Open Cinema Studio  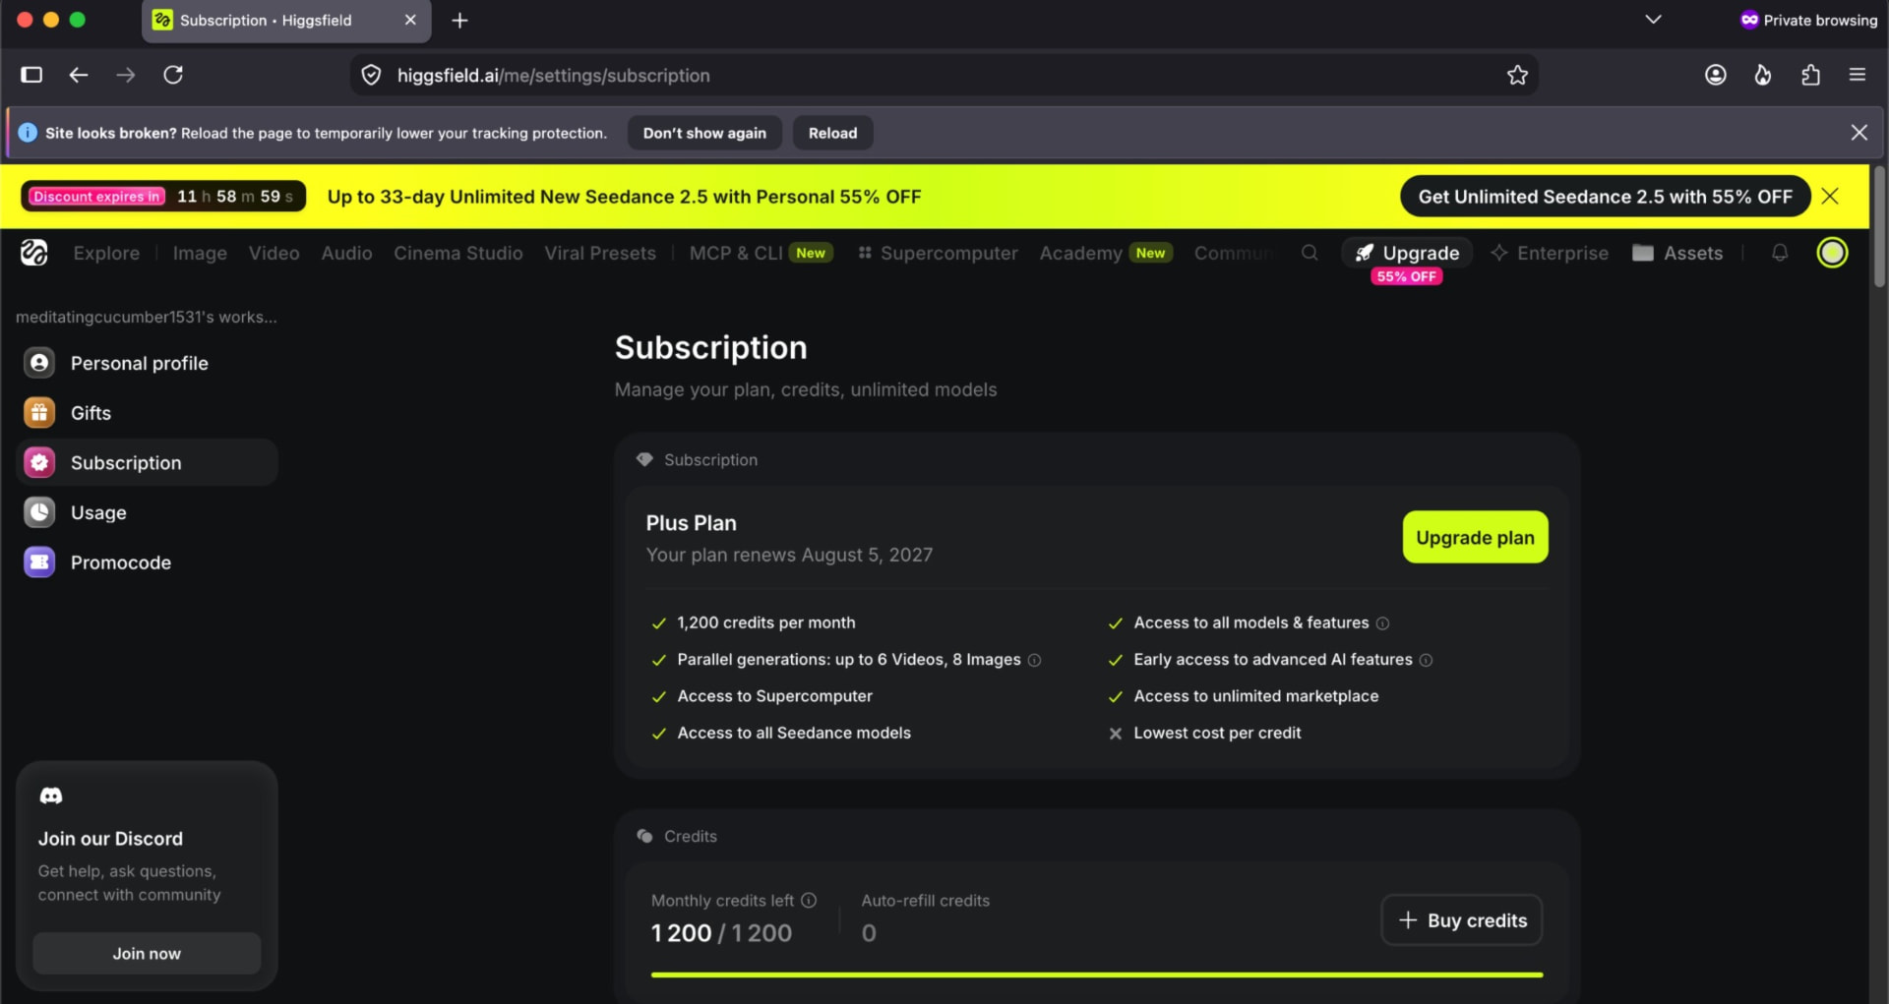[x=458, y=253]
